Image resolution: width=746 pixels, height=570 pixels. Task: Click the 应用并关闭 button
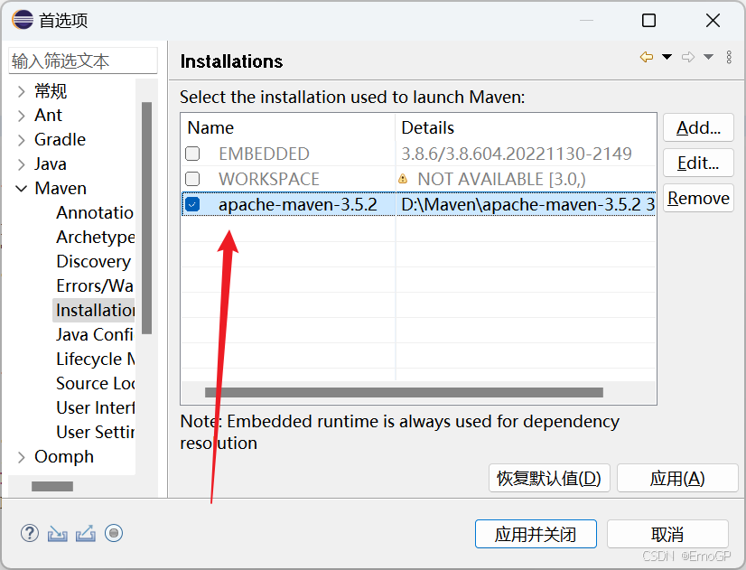(536, 534)
